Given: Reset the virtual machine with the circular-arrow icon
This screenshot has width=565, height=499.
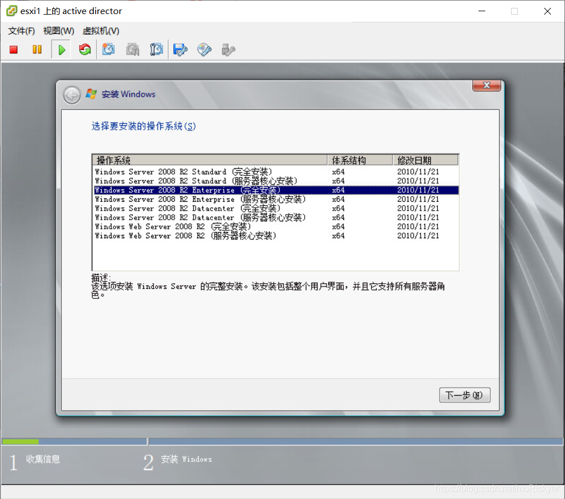Looking at the screenshot, I should coord(85,49).
